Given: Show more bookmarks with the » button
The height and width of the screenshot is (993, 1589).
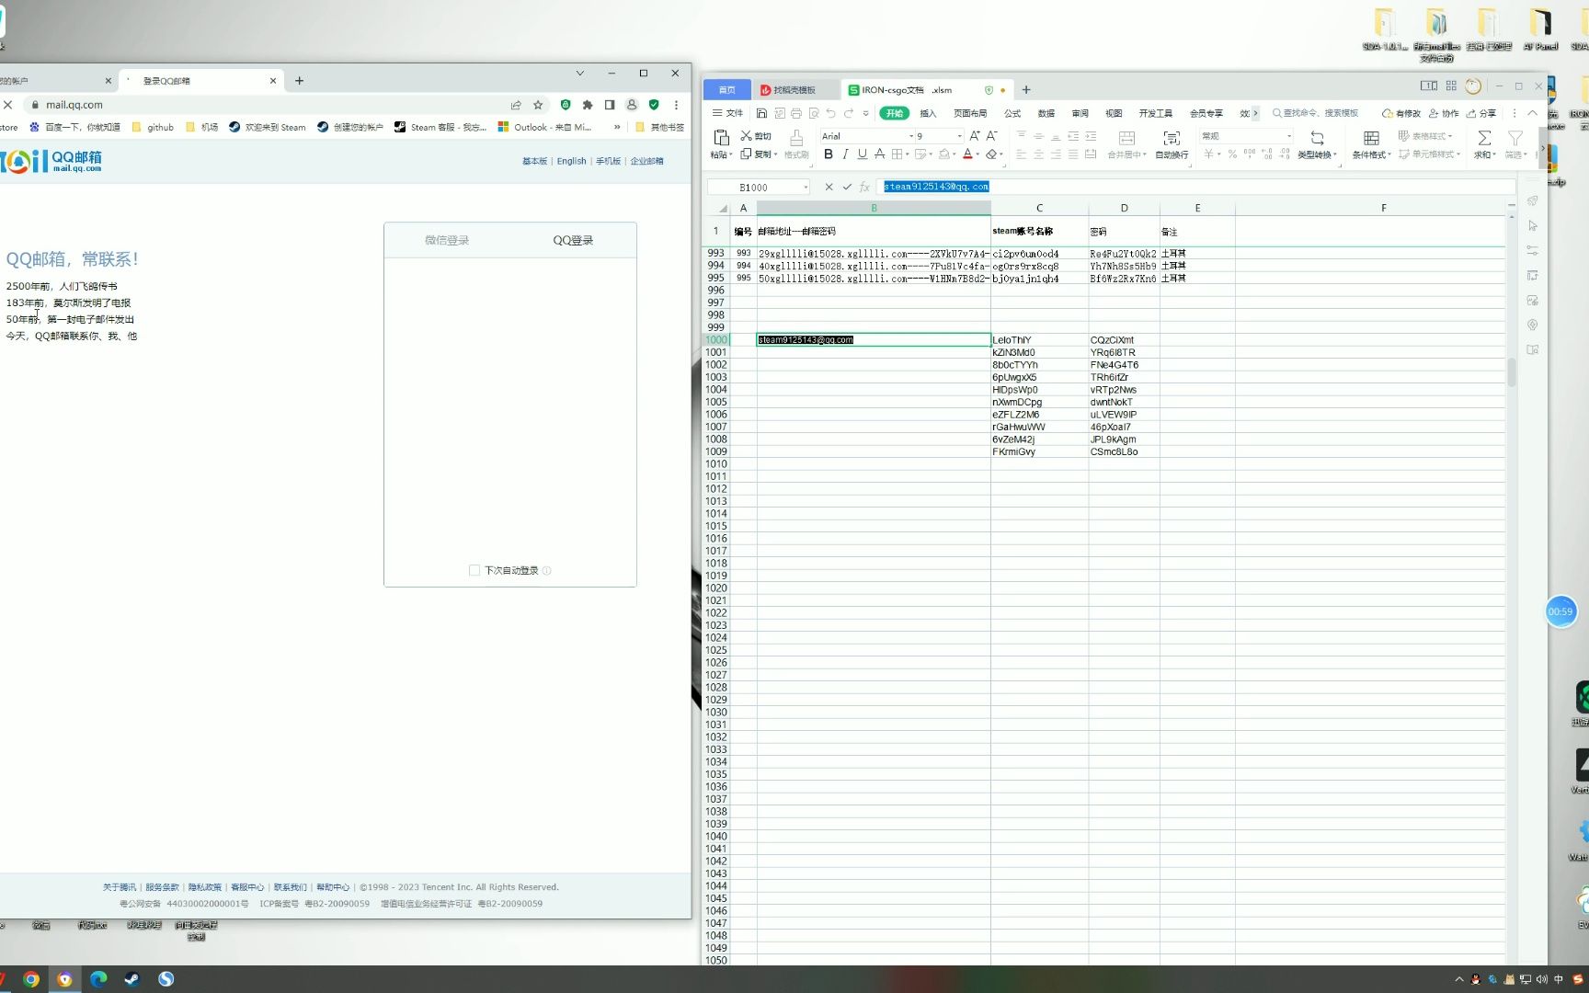Looking at the screenshot, I should point(617,128).
